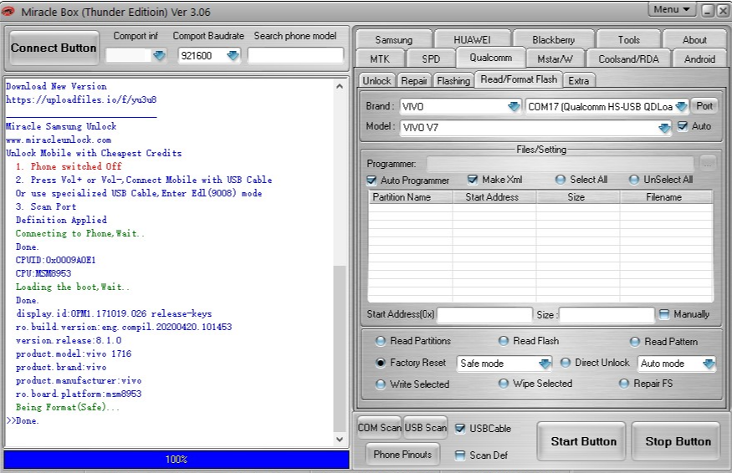Toggle the Scan Def checkbox

[x=460, y=455]
